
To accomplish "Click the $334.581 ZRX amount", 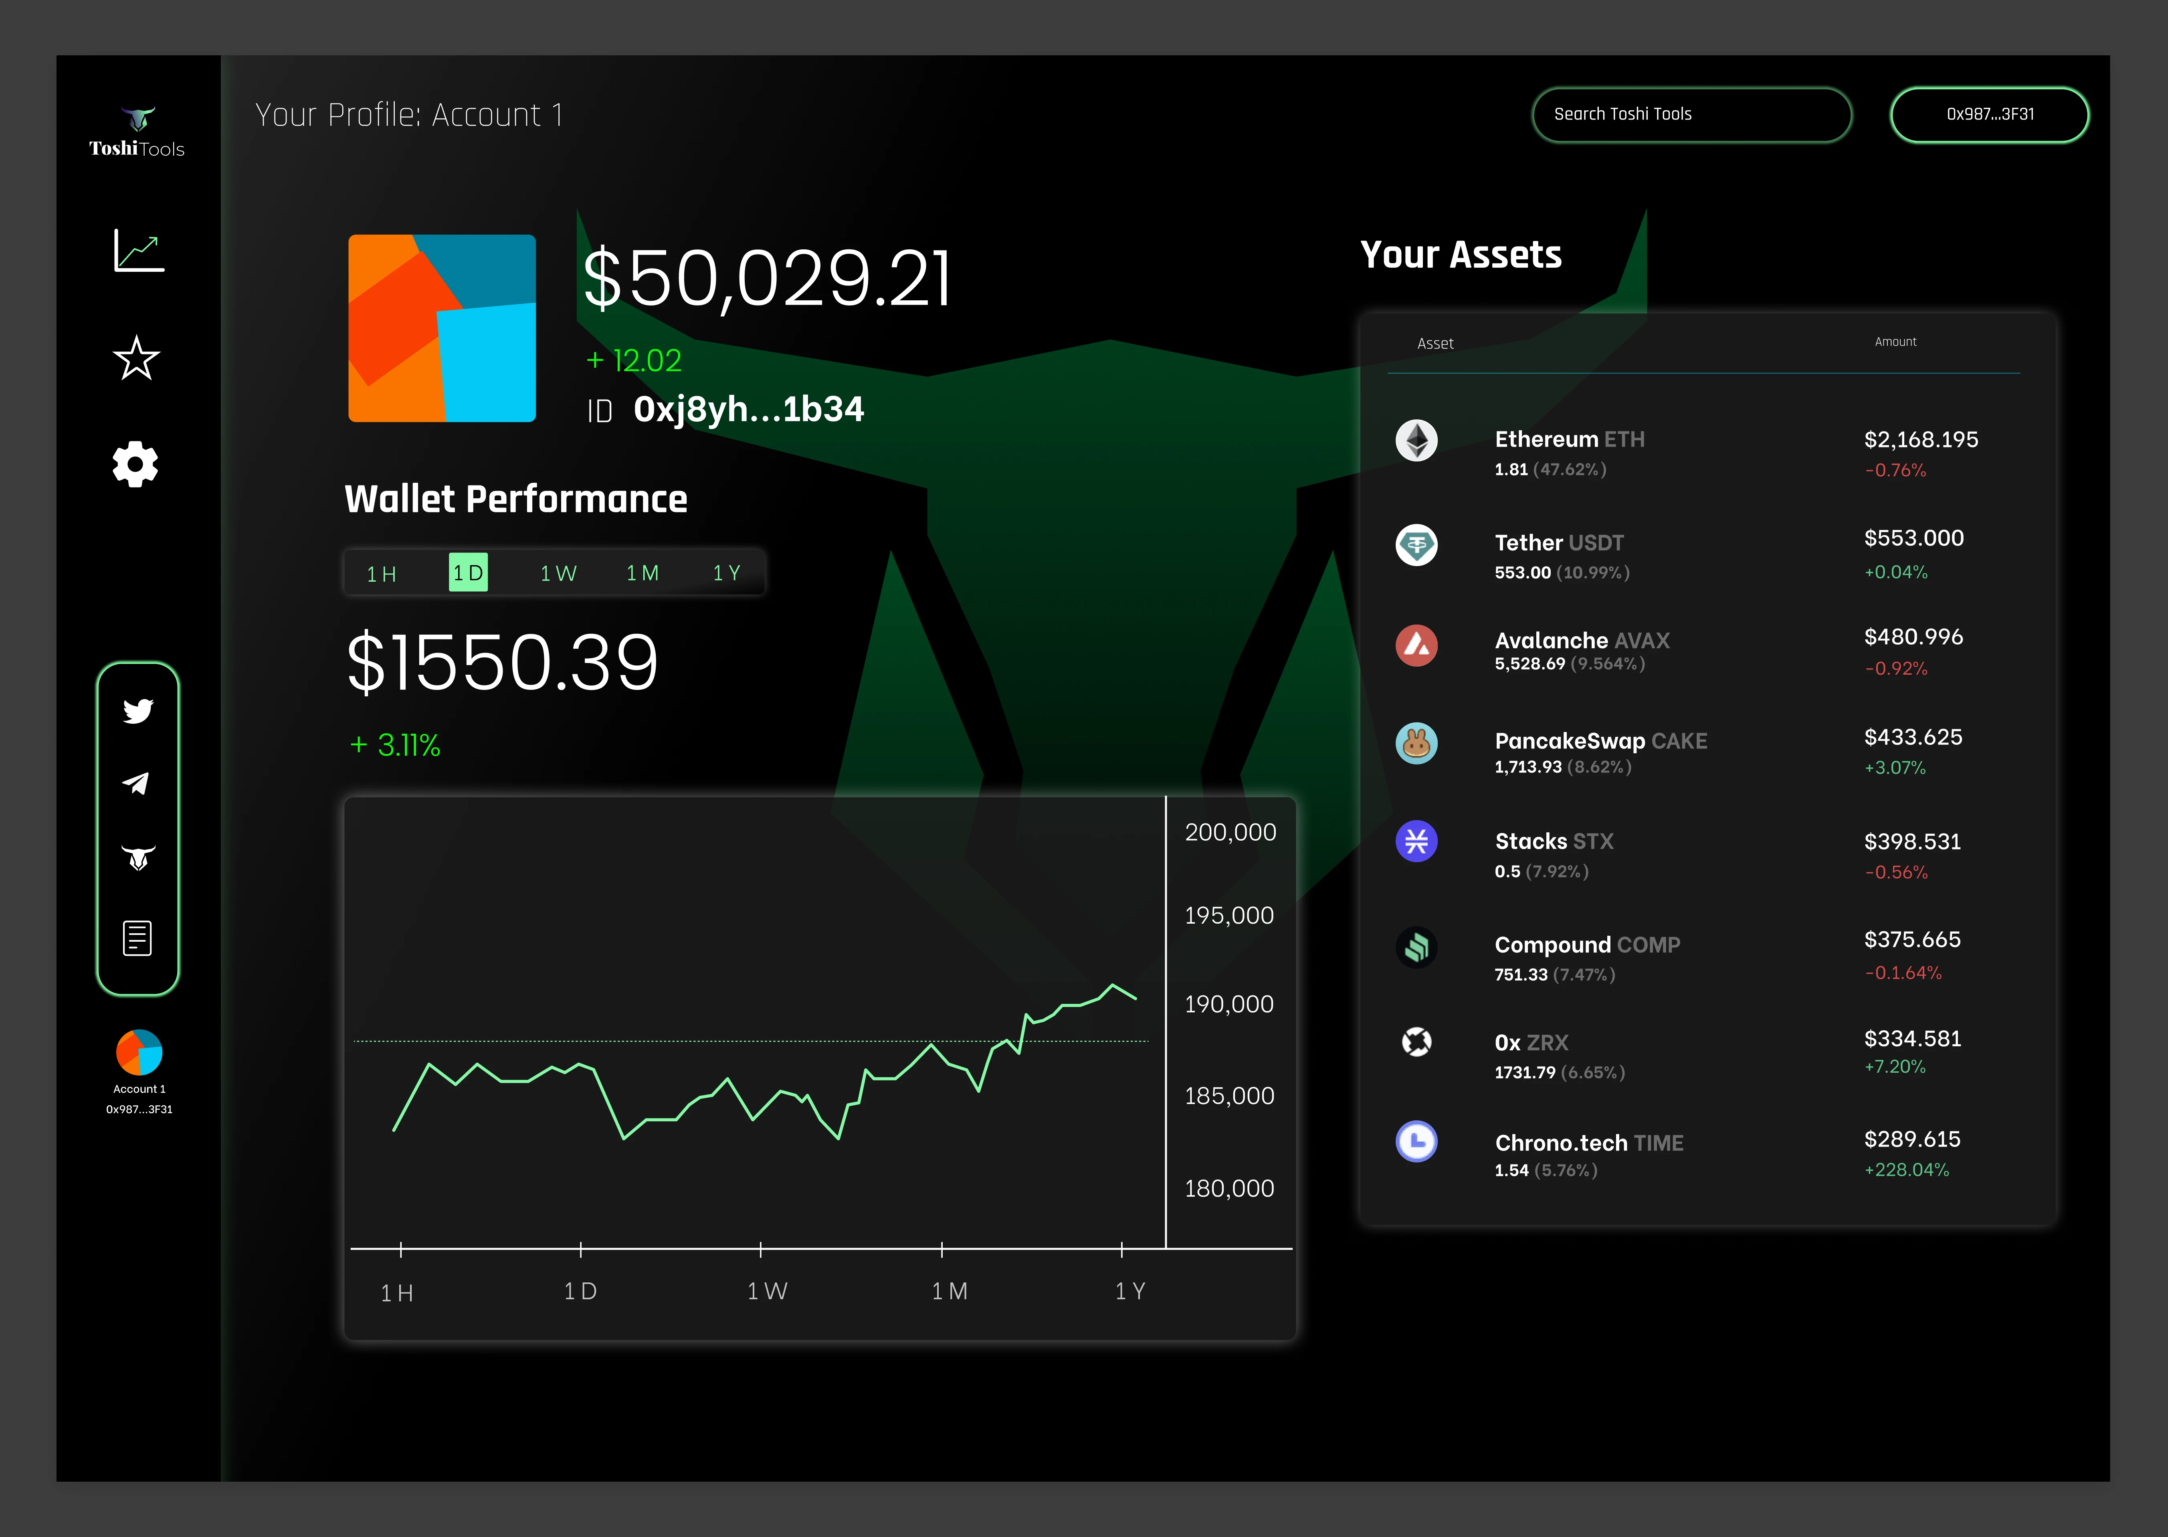I will pyautogui.click(x=1913, y=1039).
